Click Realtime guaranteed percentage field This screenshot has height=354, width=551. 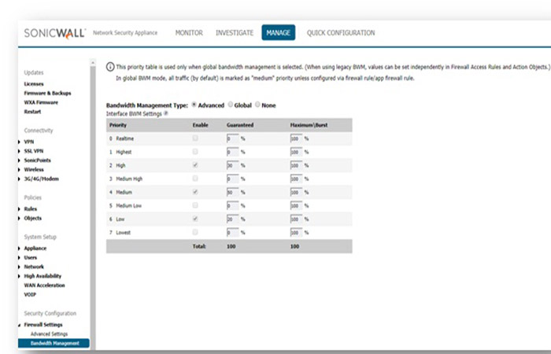(x=233, y=138)
